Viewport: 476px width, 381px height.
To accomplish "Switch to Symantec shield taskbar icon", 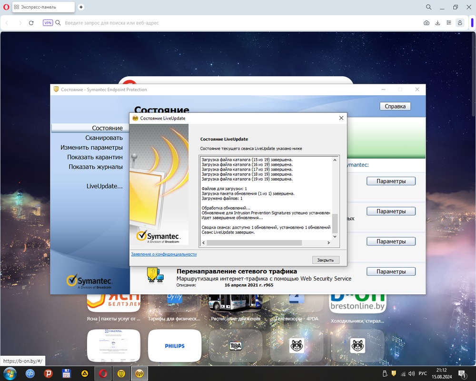I will point(121,374).
